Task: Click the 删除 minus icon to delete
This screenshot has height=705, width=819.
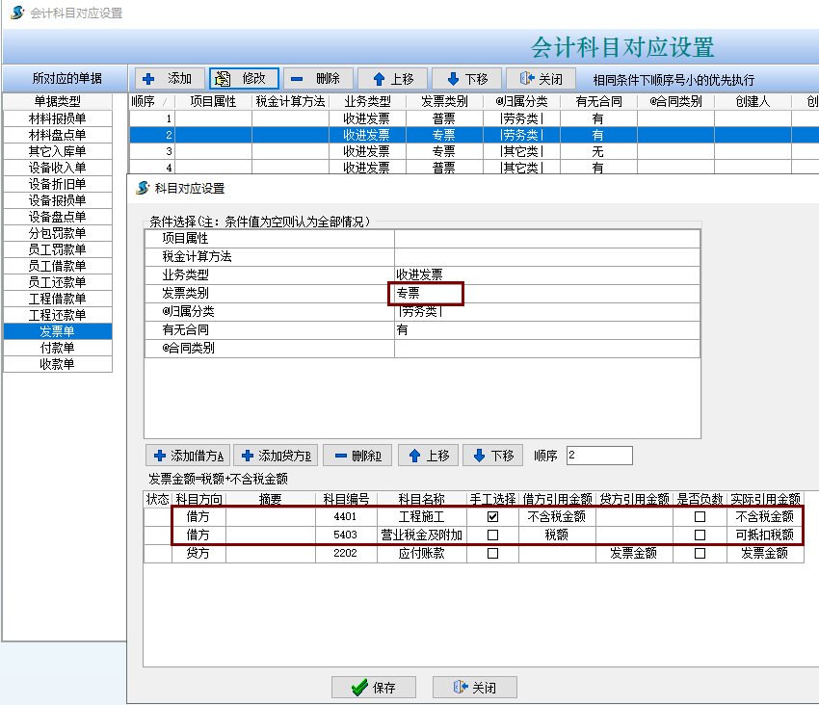Action: pyautogui.click(x=297, y=79)
